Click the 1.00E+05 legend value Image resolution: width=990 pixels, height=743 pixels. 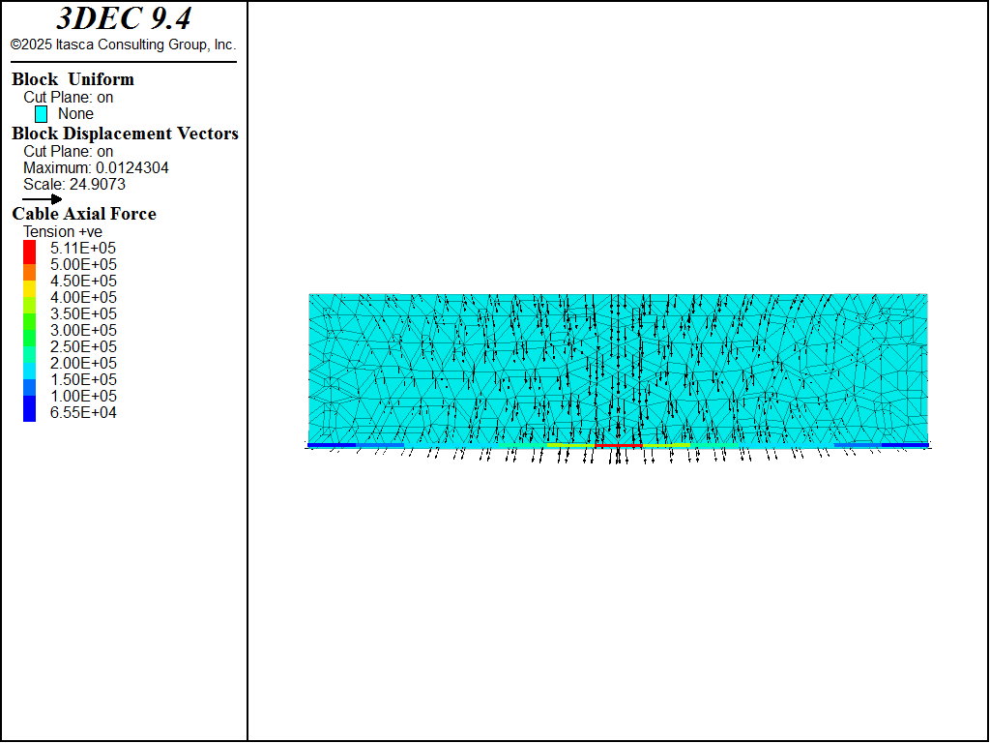83,396
